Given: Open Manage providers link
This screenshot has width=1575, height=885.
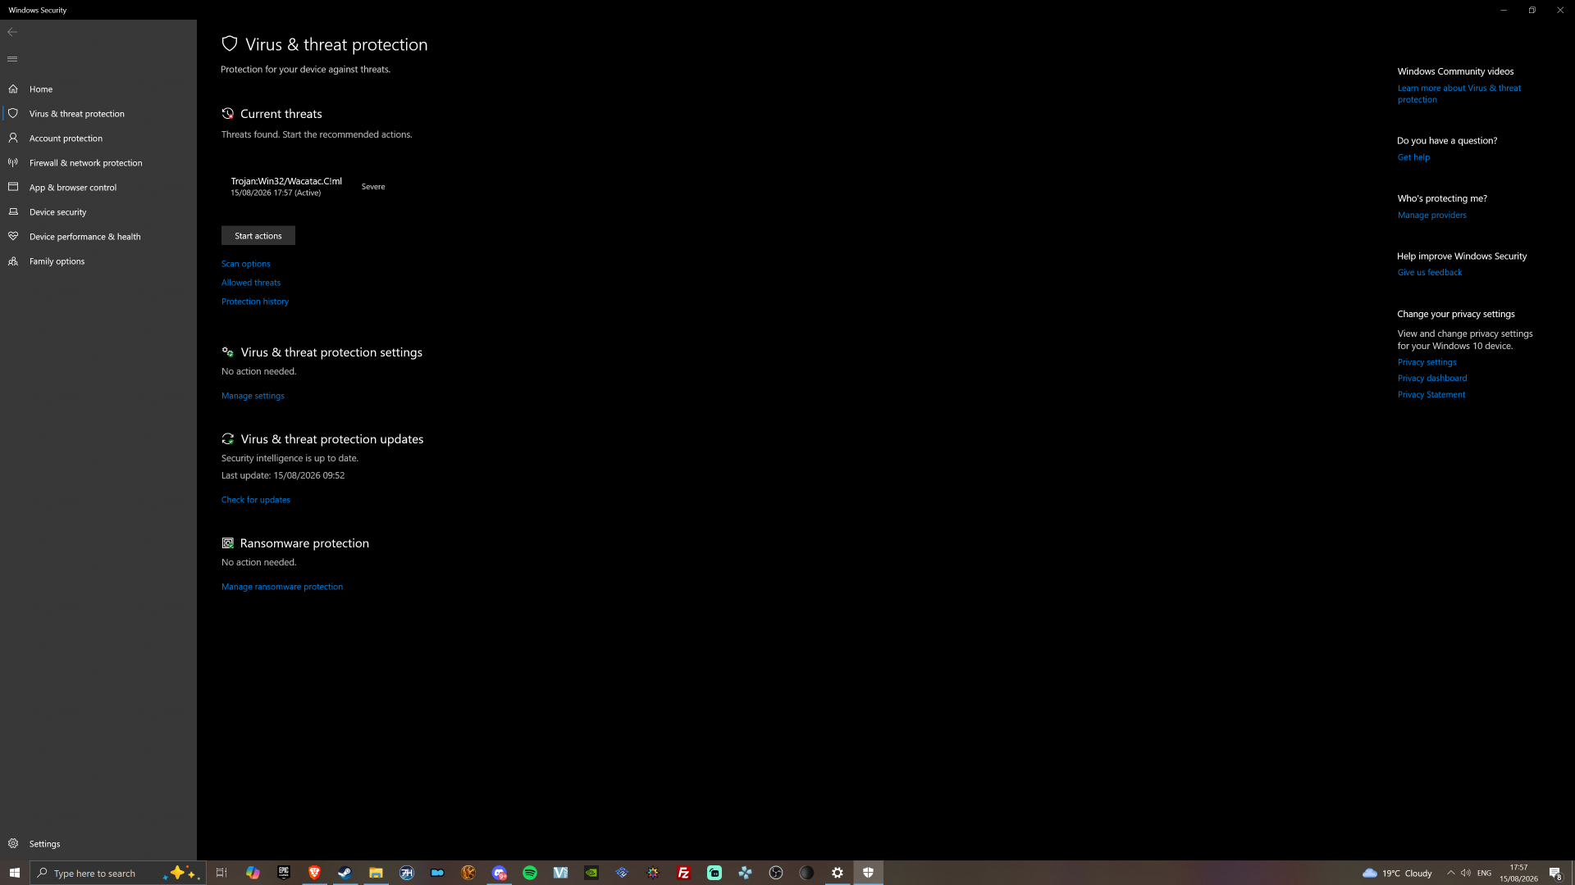Looking at the screenshot, I should point(1432,215).
